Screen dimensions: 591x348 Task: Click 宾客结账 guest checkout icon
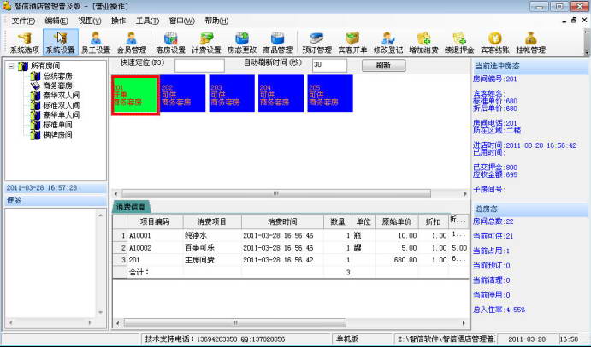495,43
